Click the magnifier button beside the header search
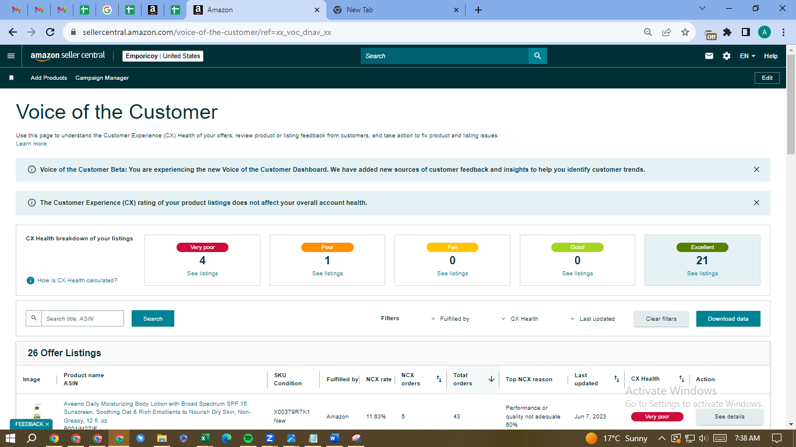Viewport: 796px width, 447px height. (538, 56)
